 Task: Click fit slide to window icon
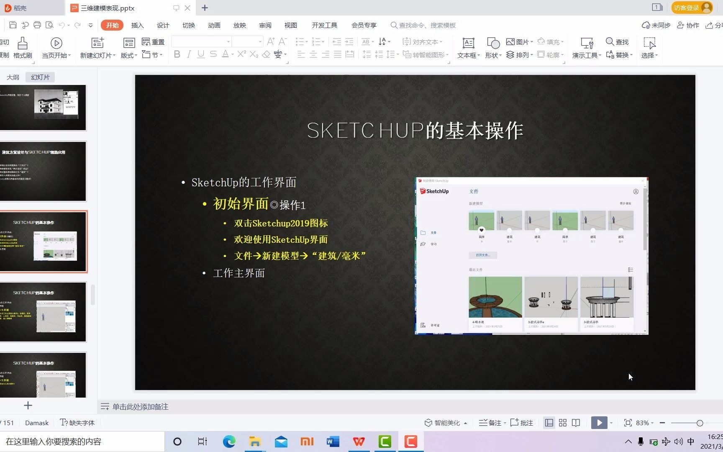[628, 423]
